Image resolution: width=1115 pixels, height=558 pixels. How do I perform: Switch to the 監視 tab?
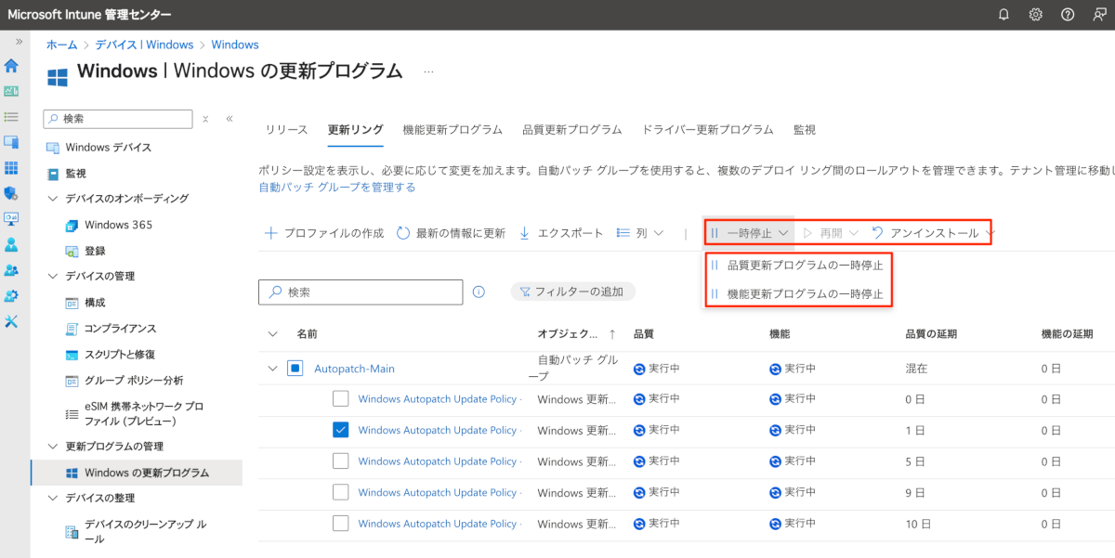(805, 130)
